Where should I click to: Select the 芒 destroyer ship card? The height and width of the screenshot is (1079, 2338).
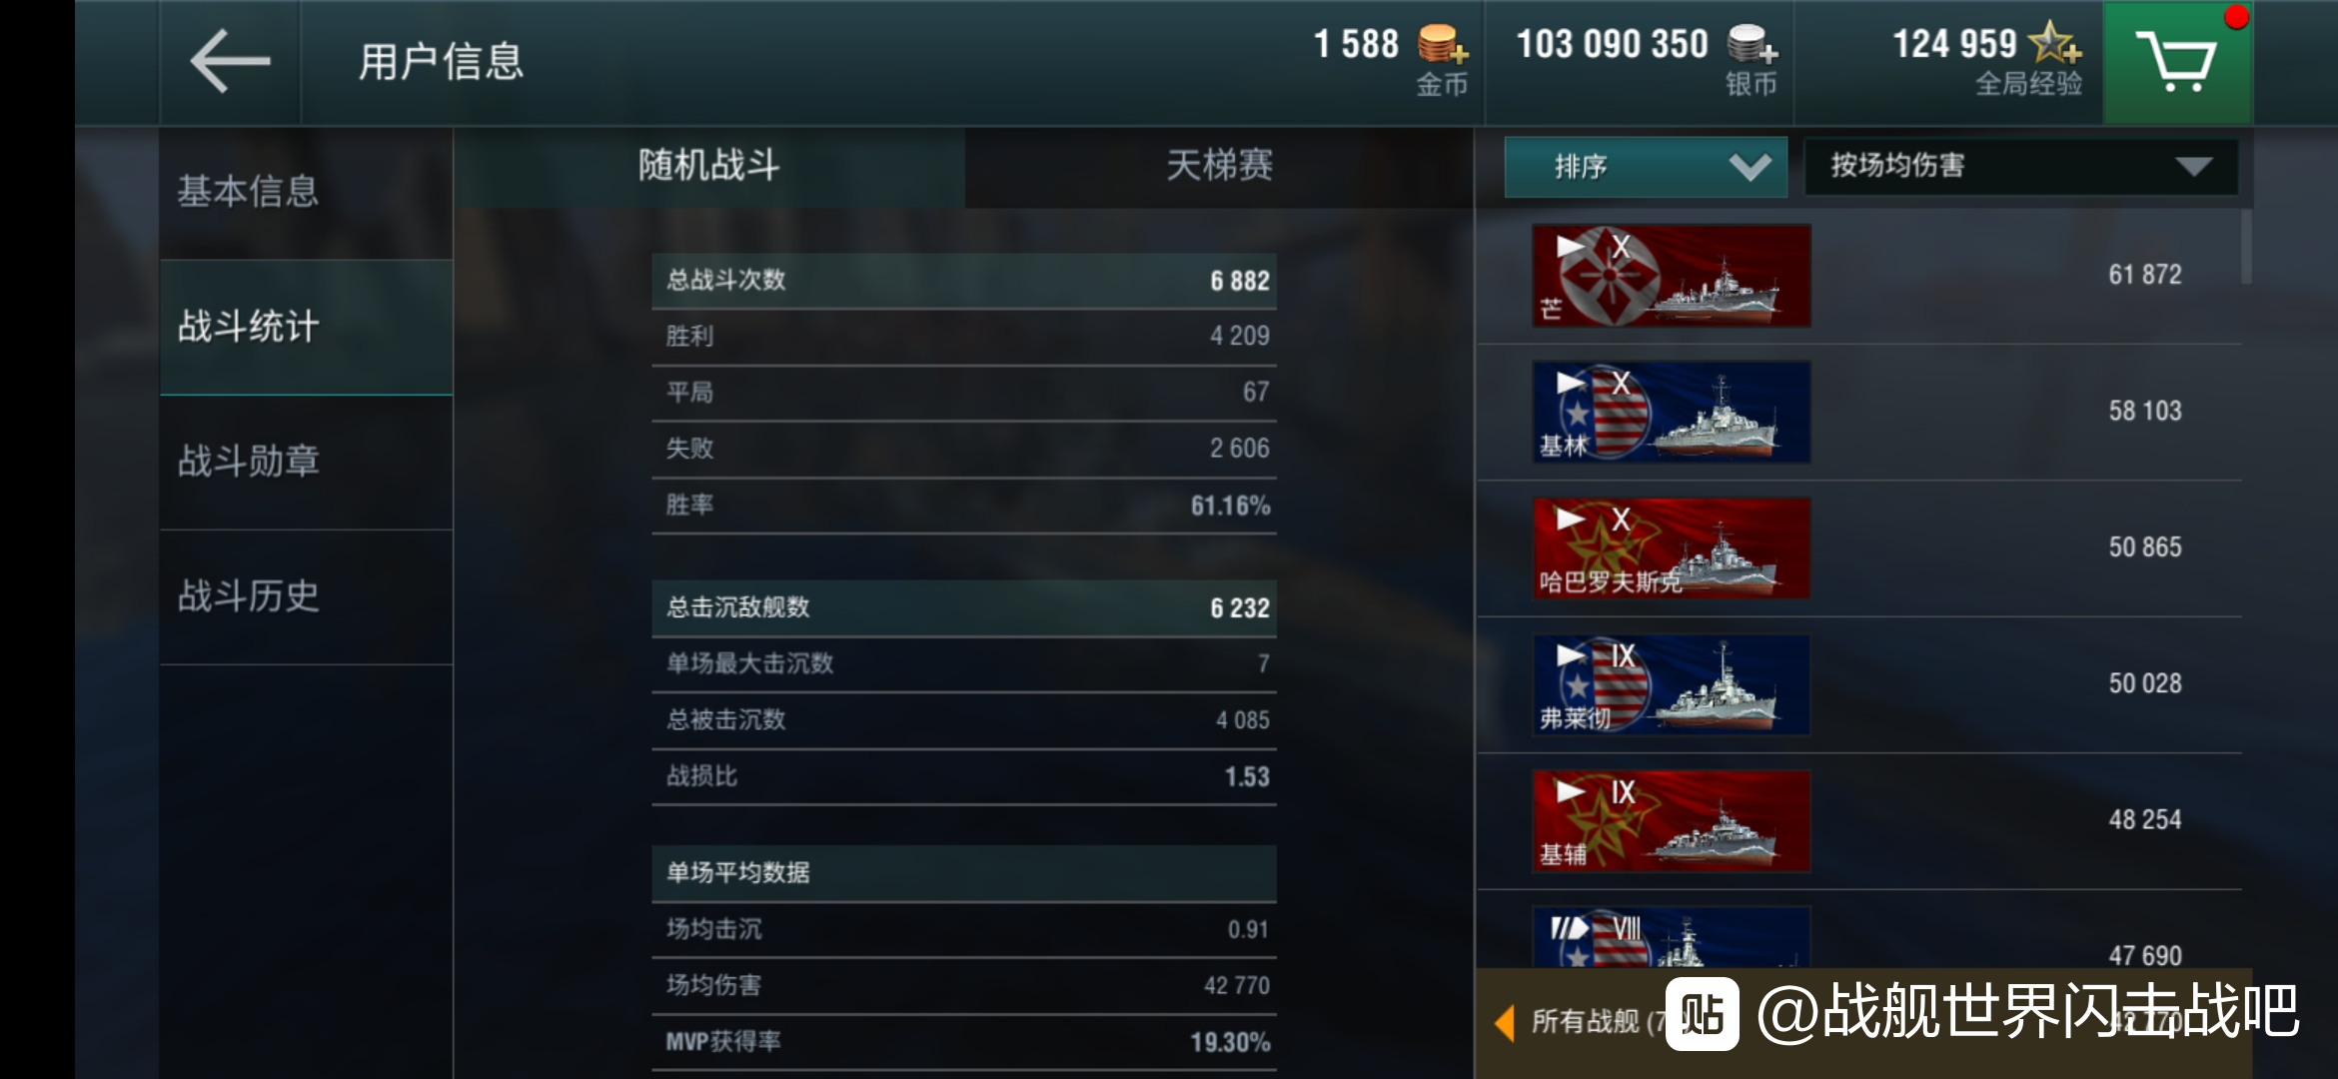[1672, 276]
